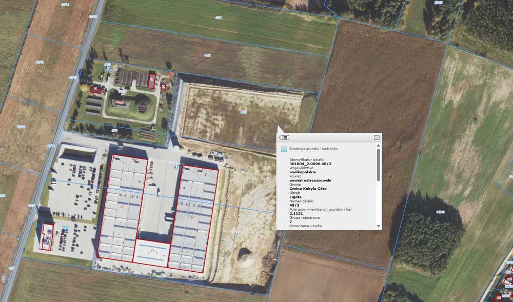
Task: Click the 'Grupa rejestrowa' label
Action: click(305, 218)
